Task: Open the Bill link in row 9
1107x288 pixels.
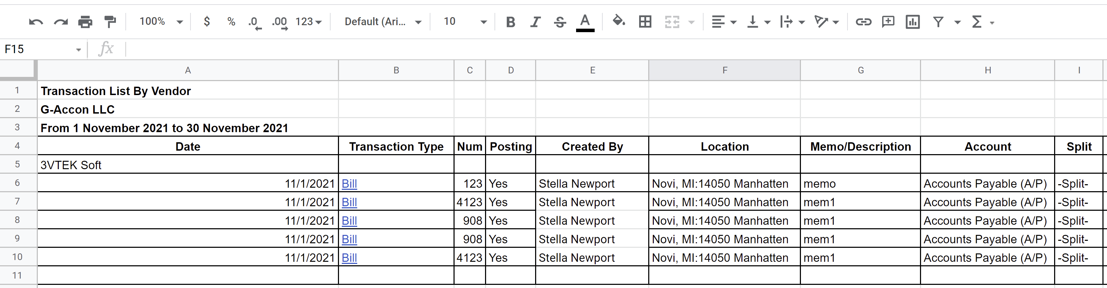Action: pyautogui.click(x=350, y=239)
